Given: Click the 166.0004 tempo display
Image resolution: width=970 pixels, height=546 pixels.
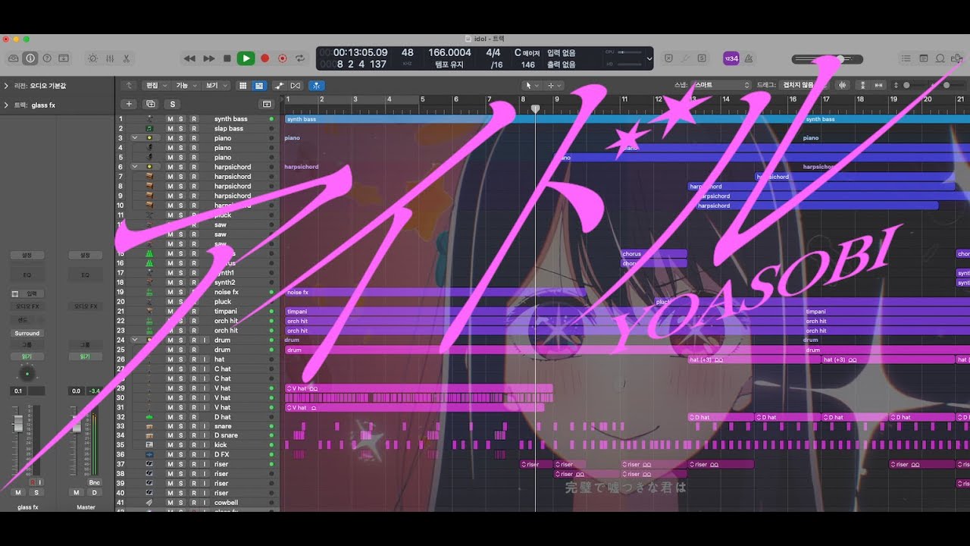Looking at the screenshot, I should pos(449,53).
